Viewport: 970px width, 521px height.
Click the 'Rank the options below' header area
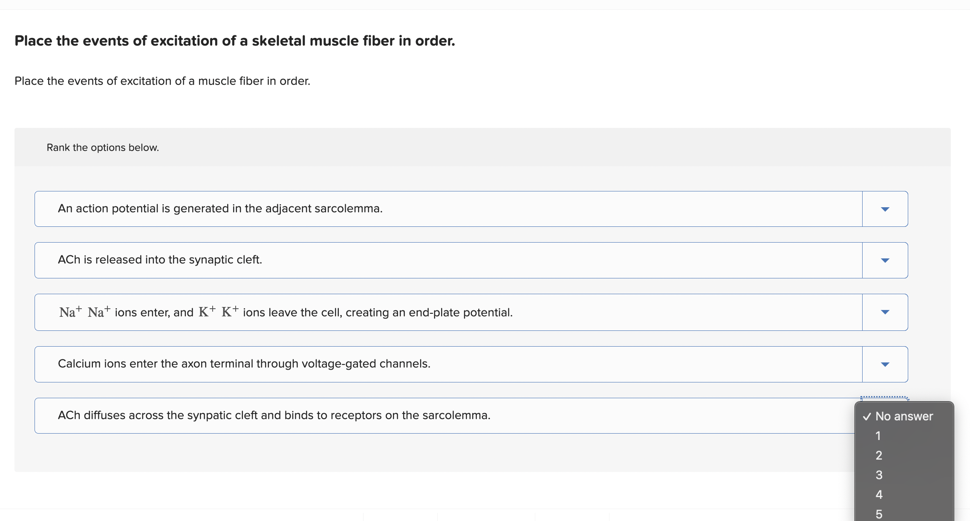tap(103, 147)
